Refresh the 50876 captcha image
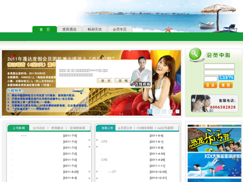243x182 pixels. (226, 77)
